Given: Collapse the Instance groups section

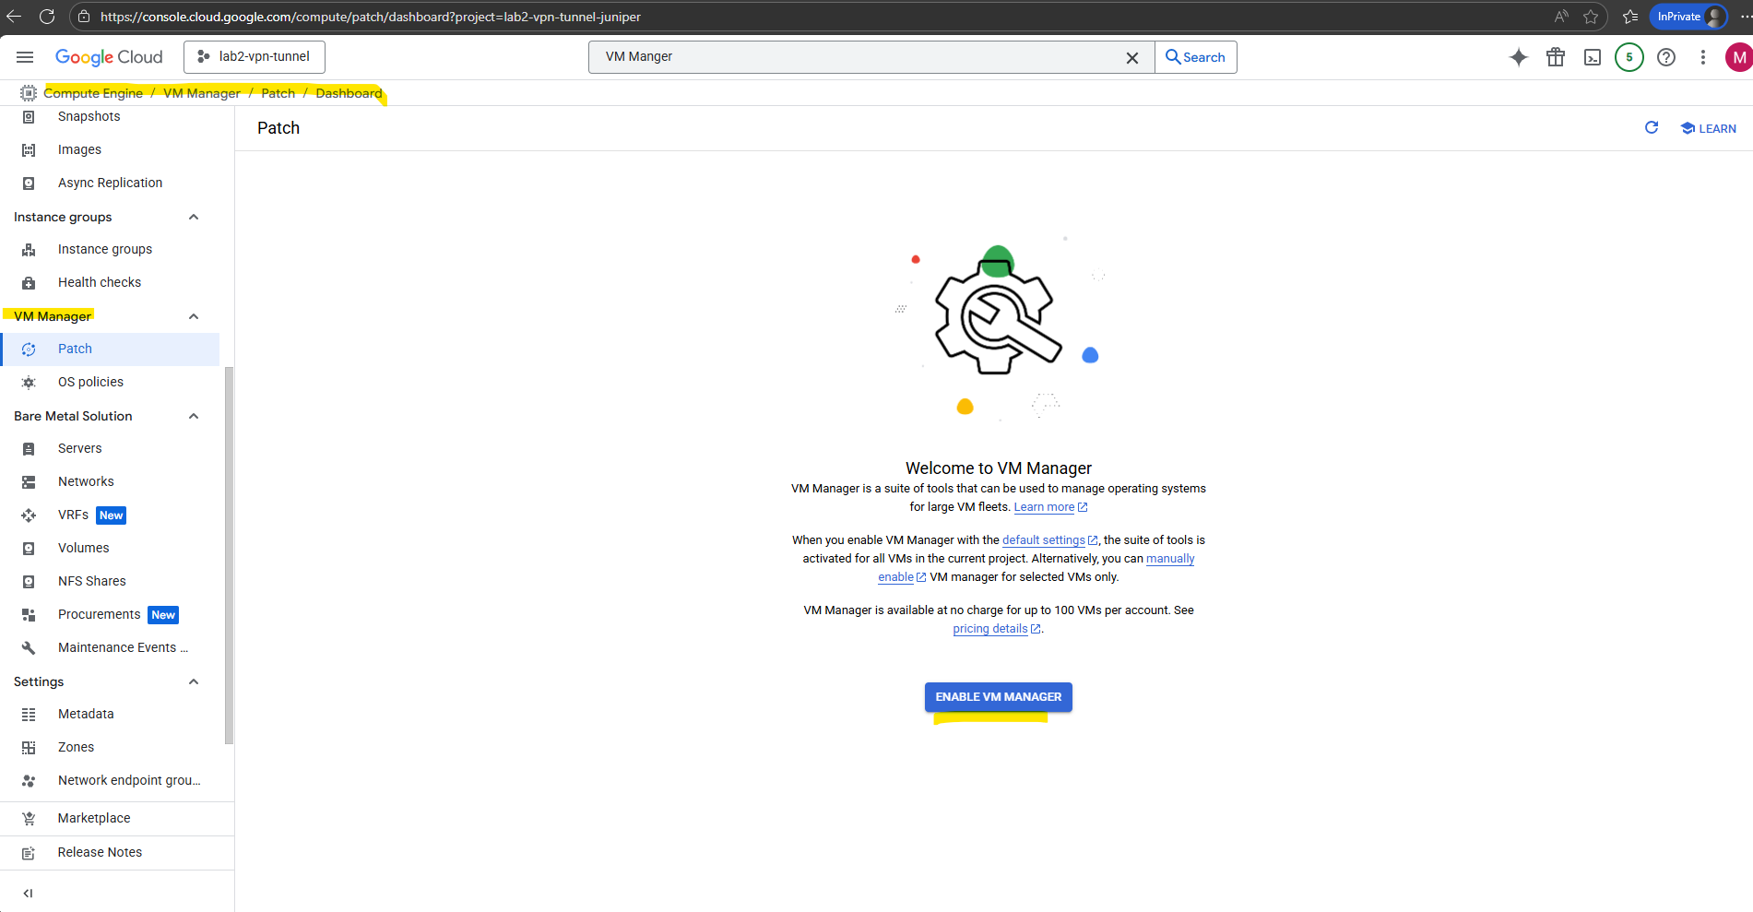Looking at the screenshot, I should [x=194, y=217].
